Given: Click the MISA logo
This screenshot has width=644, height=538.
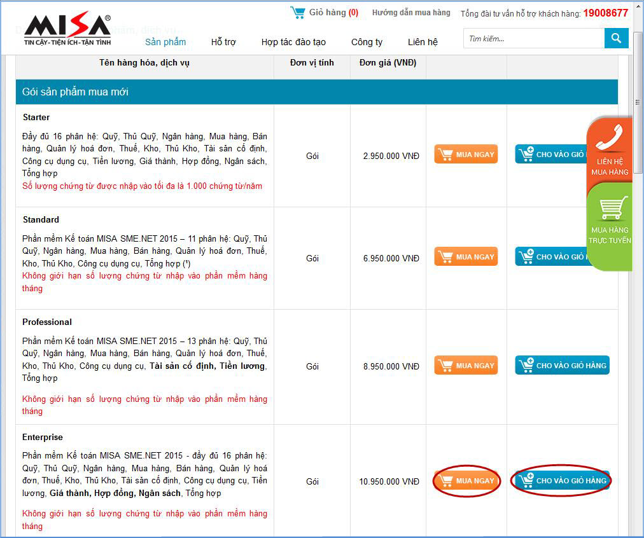Looking at the screenshot, I should [x=67, y=30].
